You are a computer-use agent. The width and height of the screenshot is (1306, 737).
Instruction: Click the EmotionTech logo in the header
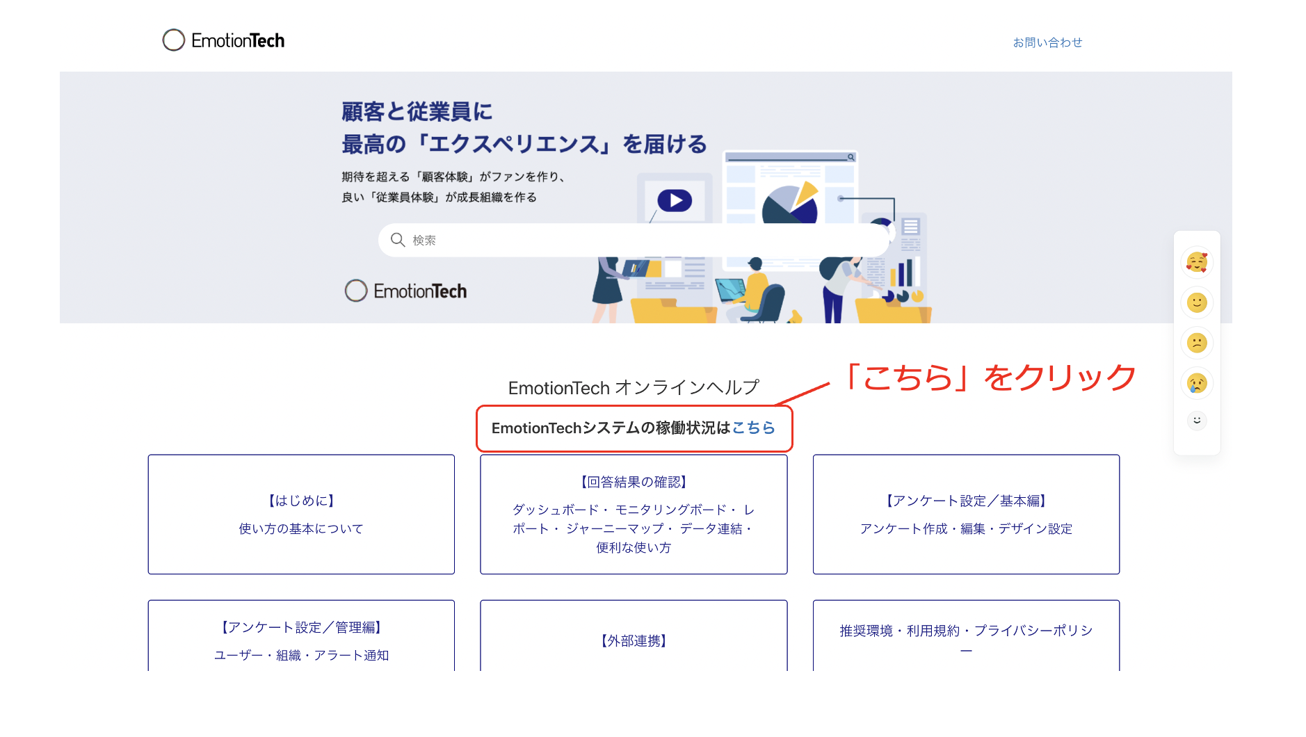[223, 40]
